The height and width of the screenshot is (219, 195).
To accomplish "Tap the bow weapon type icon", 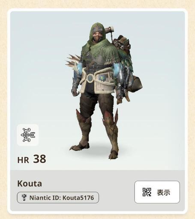I will point(28,135).
